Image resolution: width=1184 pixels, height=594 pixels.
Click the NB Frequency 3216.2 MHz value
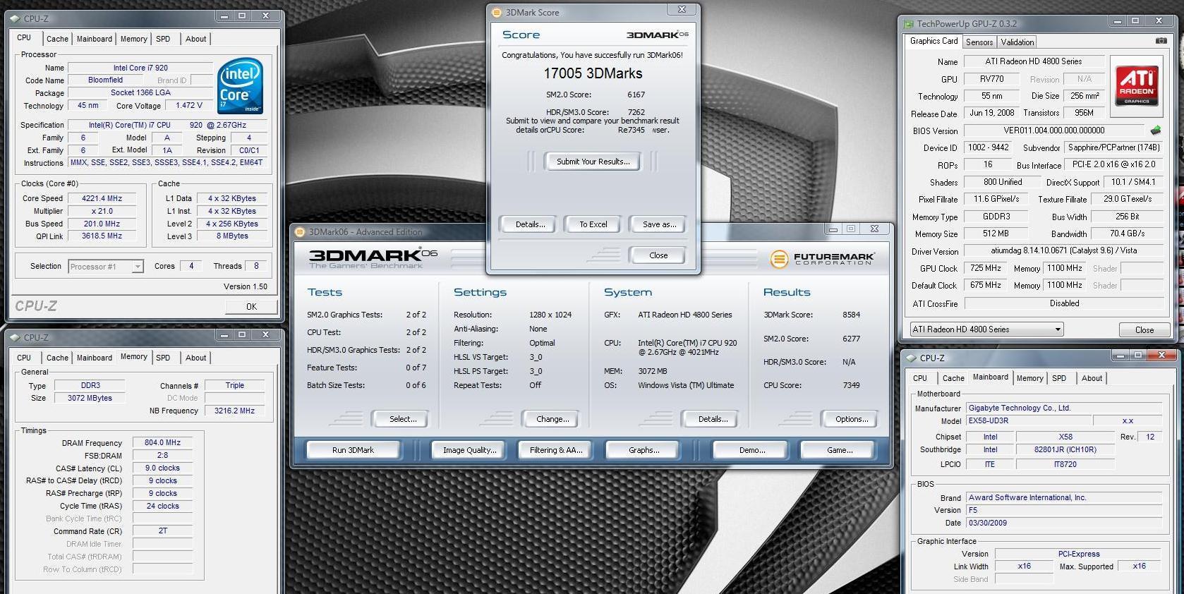pyautogui.click(x=235, y=411)
